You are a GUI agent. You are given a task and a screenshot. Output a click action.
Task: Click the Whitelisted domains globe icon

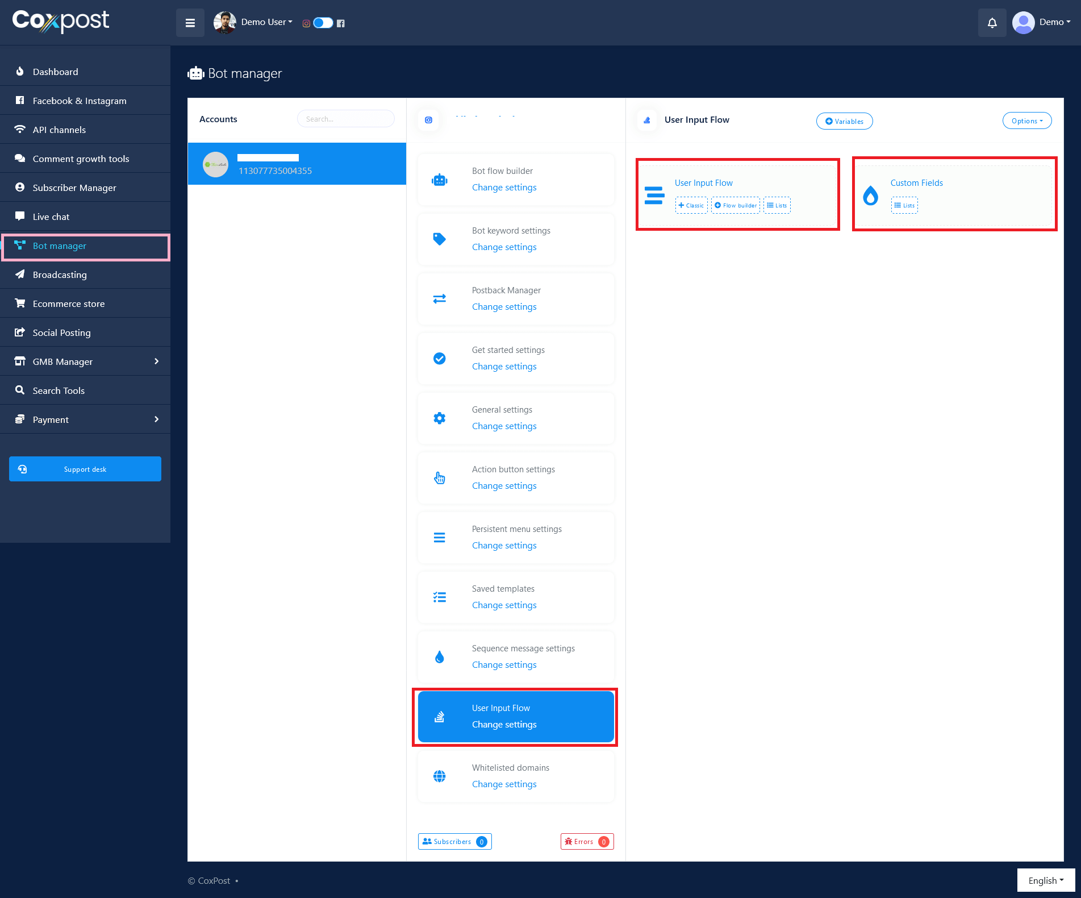[x=439, y=776]
